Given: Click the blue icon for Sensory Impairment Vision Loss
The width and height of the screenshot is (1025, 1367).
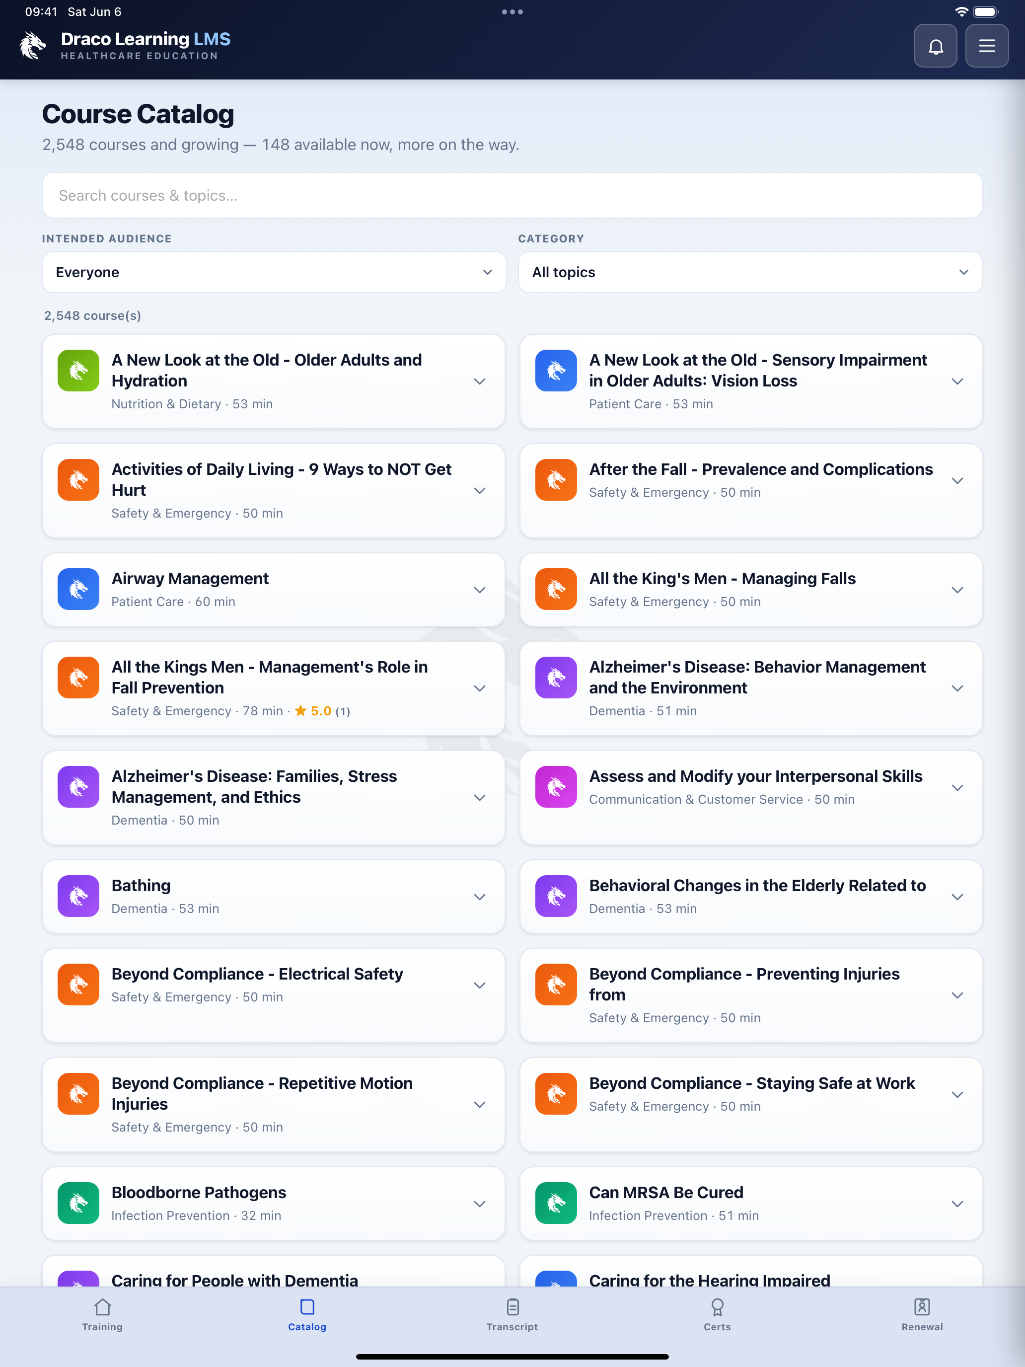Looking at the screenshot, I should click(556, 371).
